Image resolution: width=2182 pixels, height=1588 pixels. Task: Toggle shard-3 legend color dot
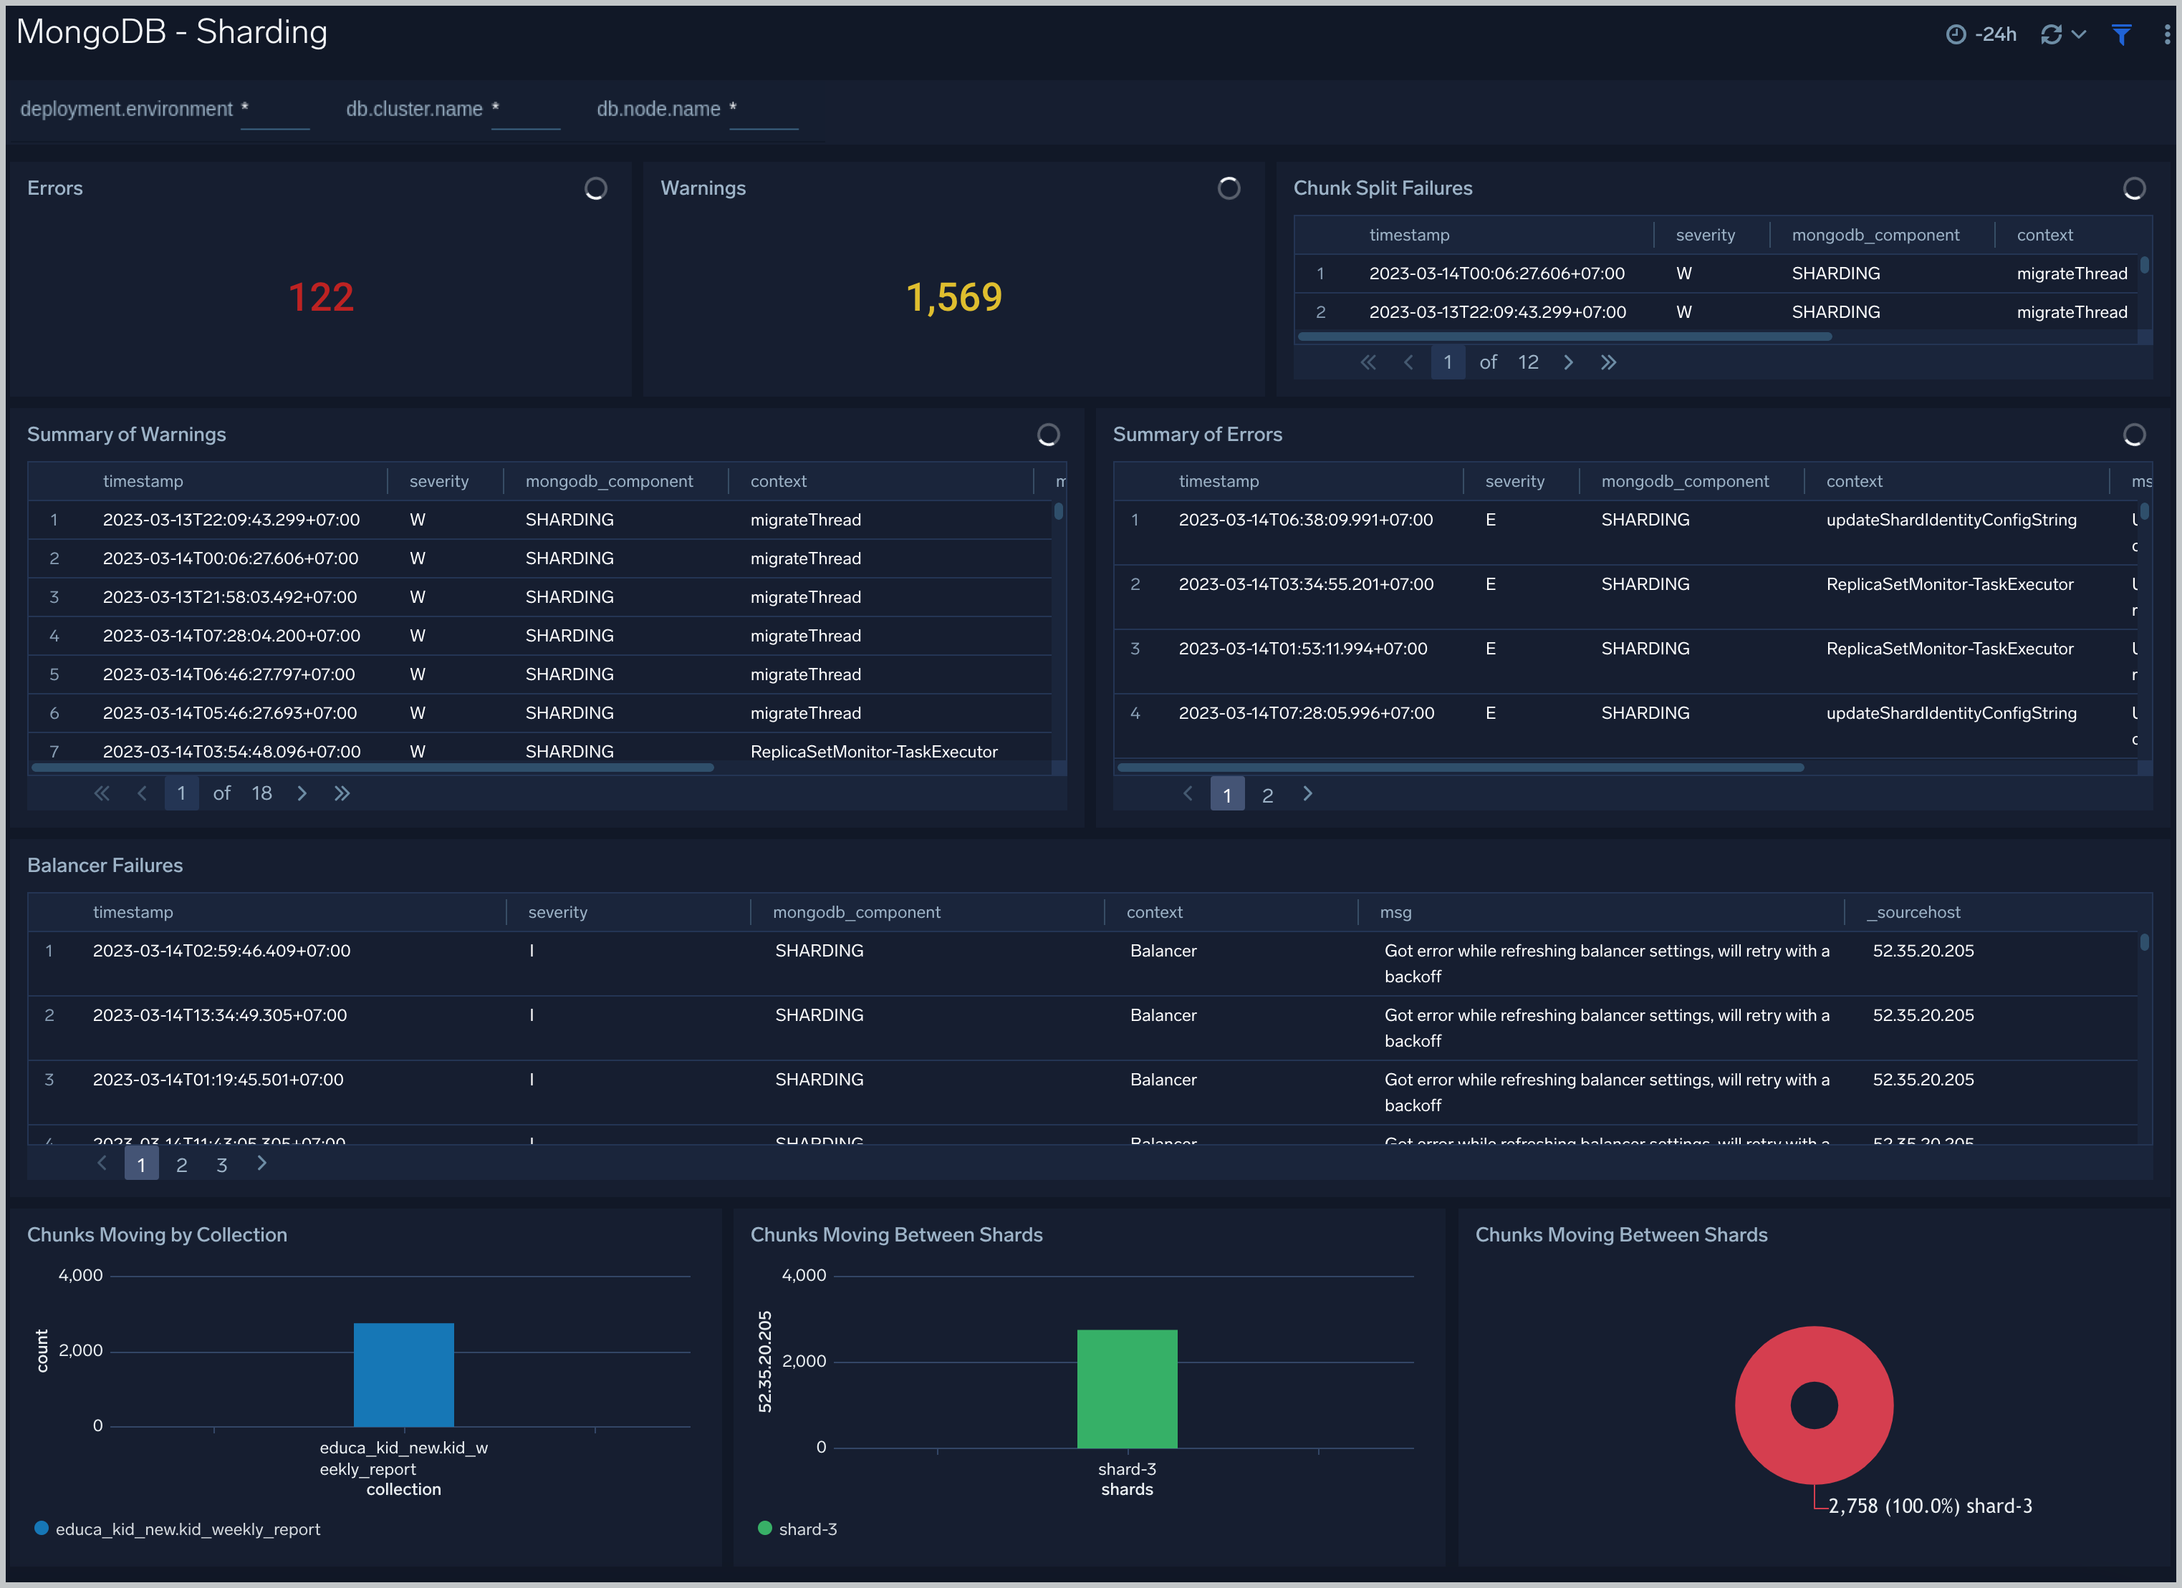(x=765, y=1529)
